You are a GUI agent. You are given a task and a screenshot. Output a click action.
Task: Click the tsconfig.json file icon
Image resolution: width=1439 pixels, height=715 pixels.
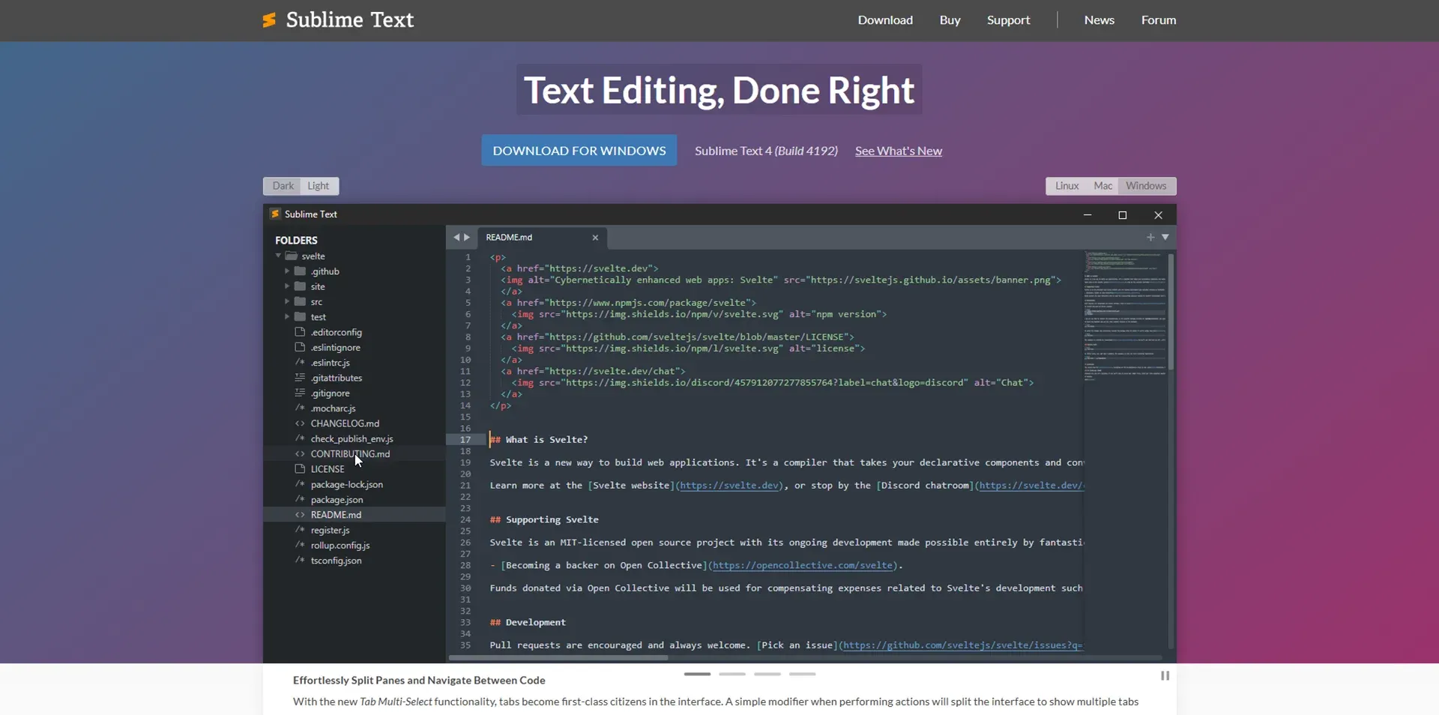(x=300, y=561)
